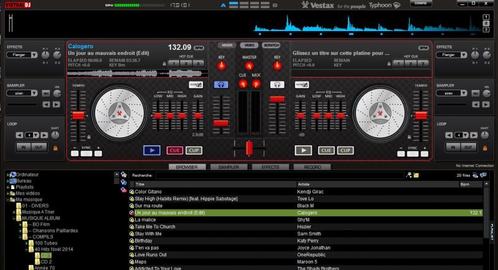Select waveform view number 1
The width and height of the screenshot is (498, 270).
486,17
